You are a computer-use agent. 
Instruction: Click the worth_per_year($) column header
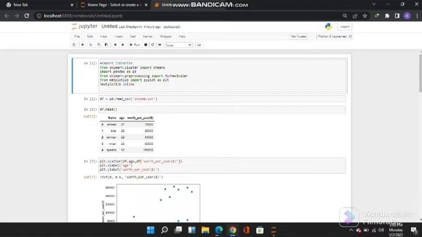(x=140, y=118)
